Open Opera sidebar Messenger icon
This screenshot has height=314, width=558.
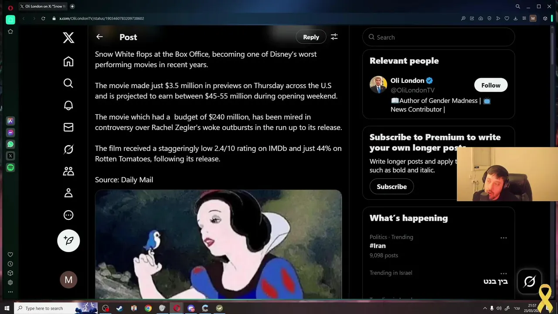[x=10, y=133]
